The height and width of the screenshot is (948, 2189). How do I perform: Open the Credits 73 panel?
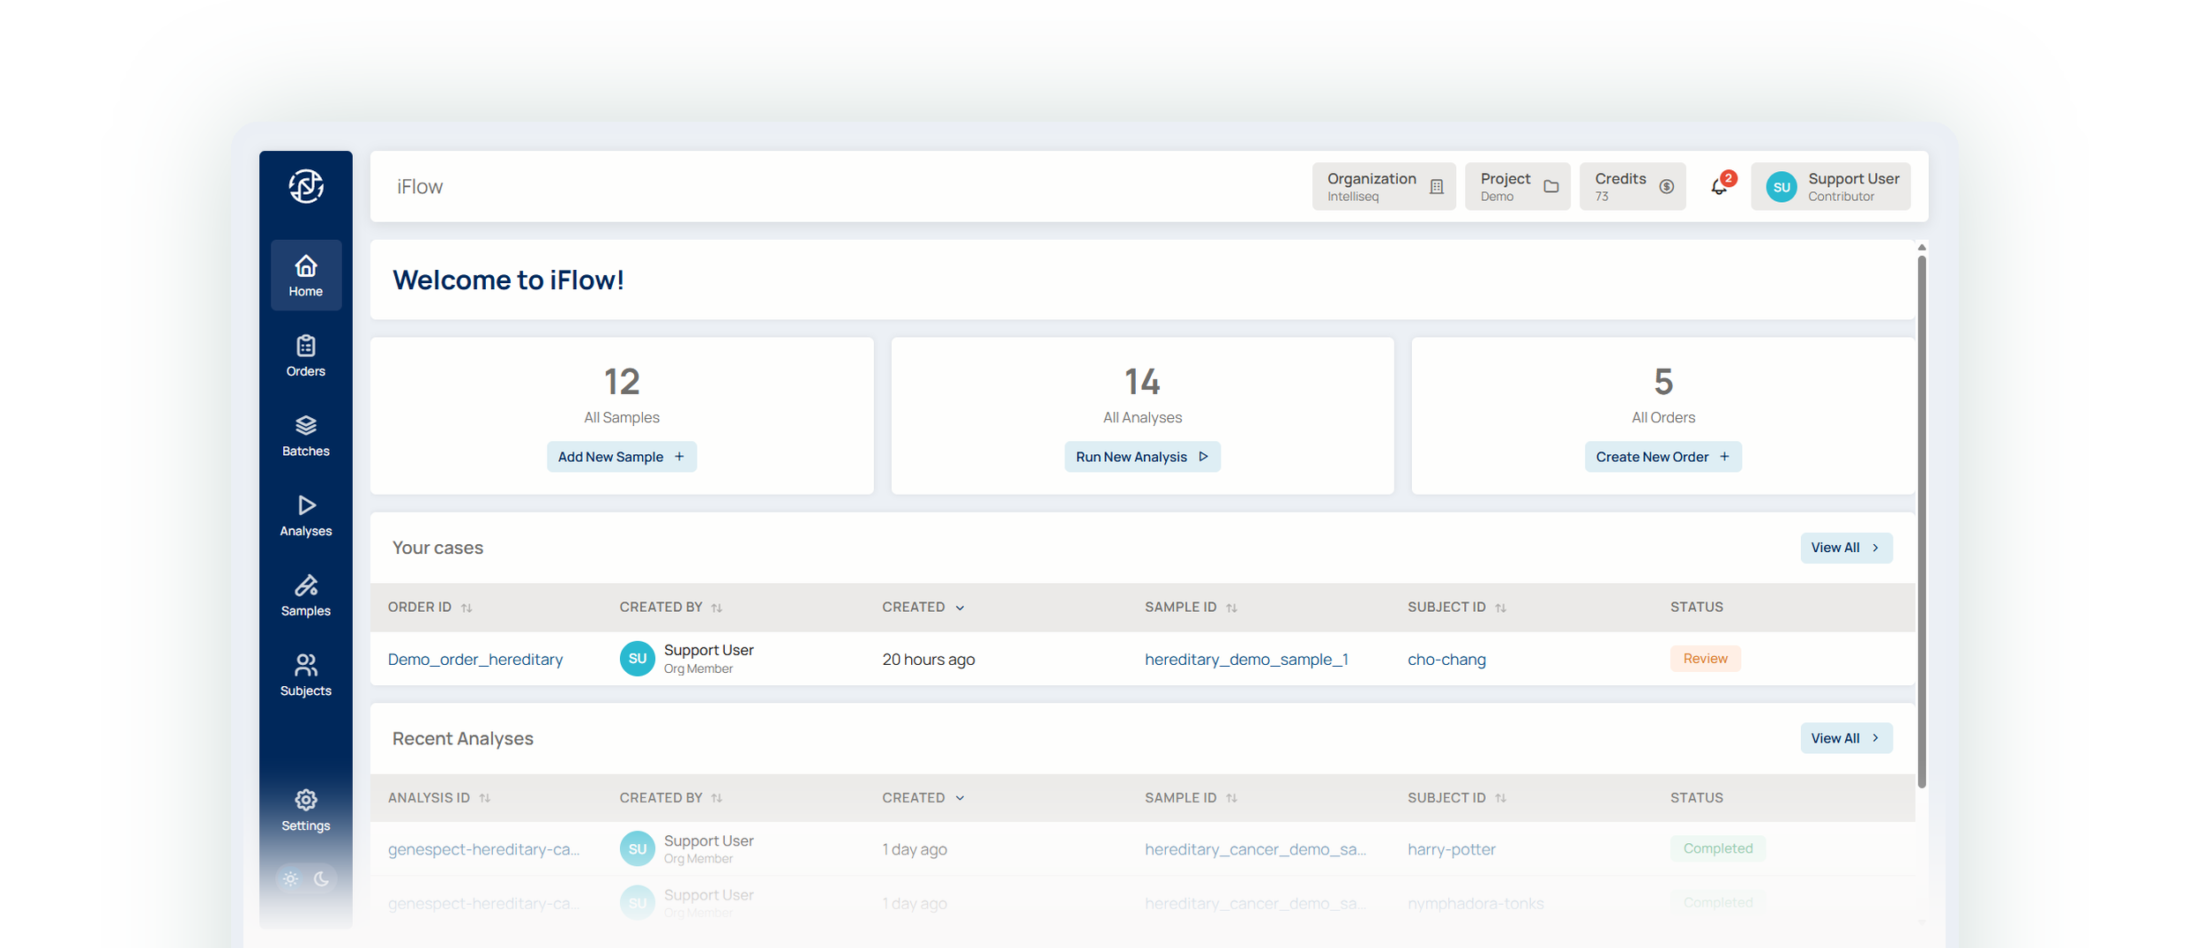(x=1632, y=186)
